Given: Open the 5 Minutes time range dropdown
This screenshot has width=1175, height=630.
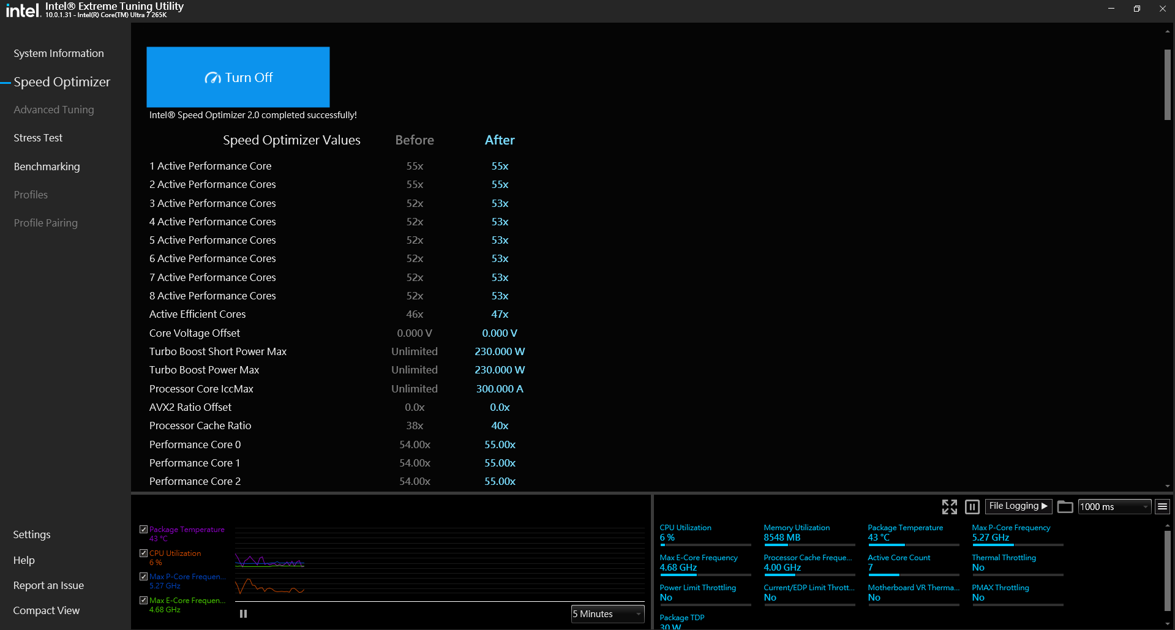Looking at the screenshot, I should click(607, 613).
